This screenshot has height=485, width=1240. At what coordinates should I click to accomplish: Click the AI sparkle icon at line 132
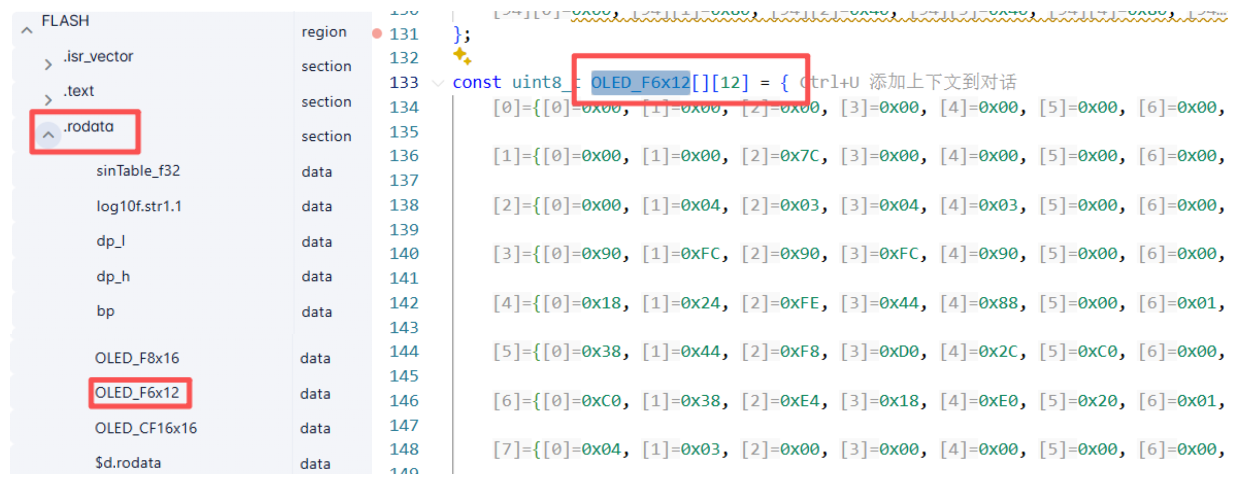[462, 56]
